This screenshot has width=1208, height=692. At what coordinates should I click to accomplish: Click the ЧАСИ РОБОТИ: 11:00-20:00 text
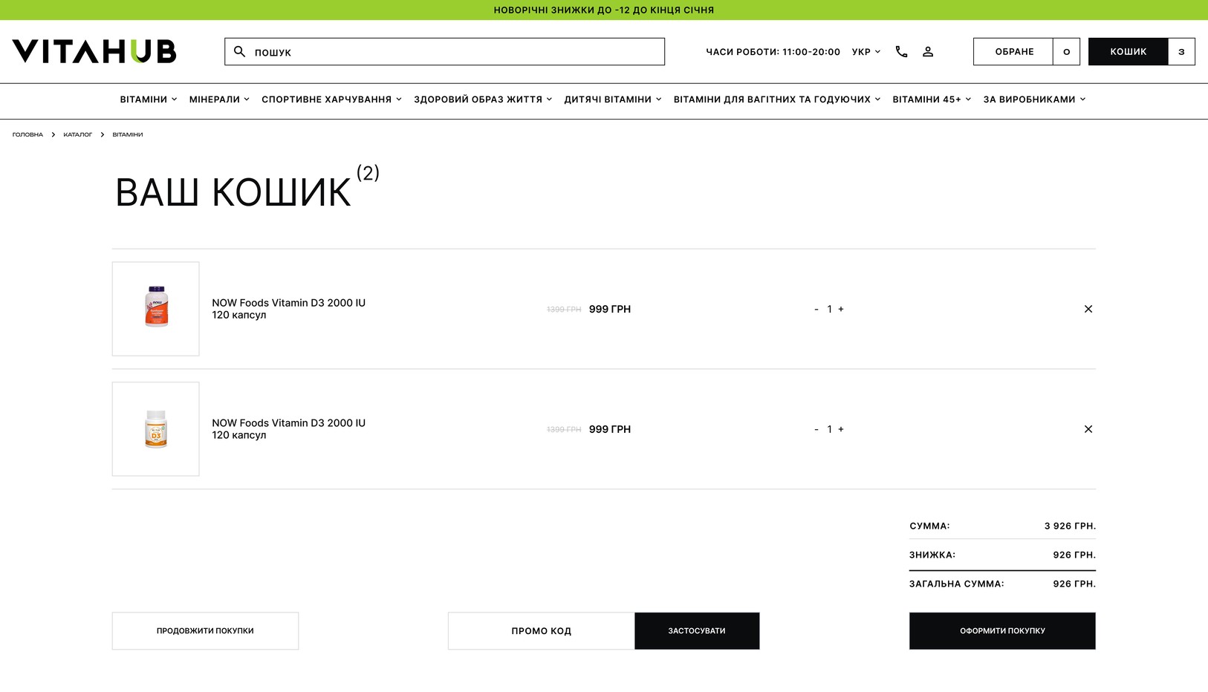coord(773,52)
